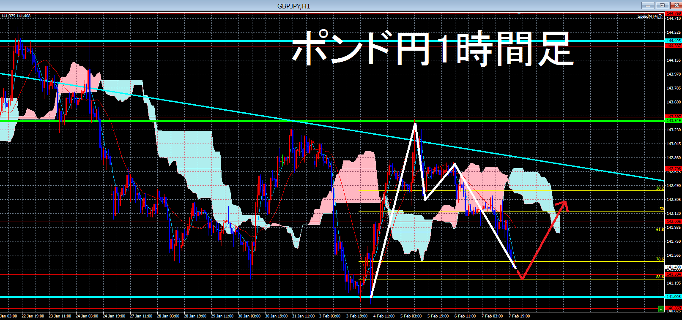Select the Fibonacci 38.2 level label
682x320 pixels.
[660, 188]
